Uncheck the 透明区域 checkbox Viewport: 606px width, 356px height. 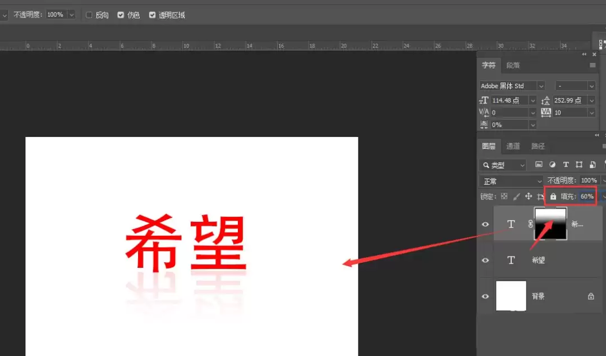tap(152, 15)
